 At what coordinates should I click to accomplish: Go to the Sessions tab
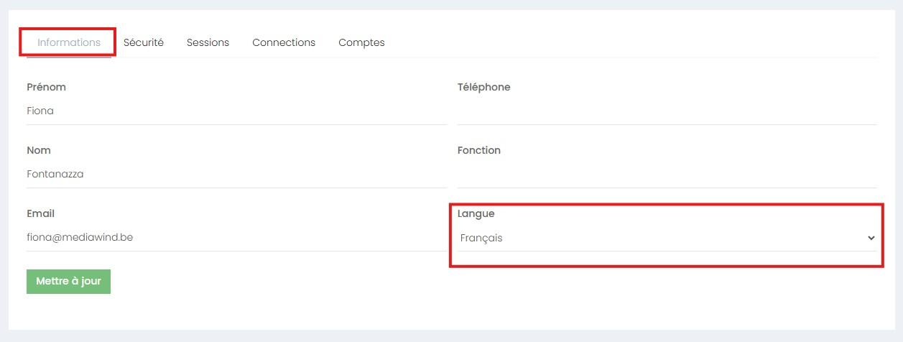click(208, 42)
